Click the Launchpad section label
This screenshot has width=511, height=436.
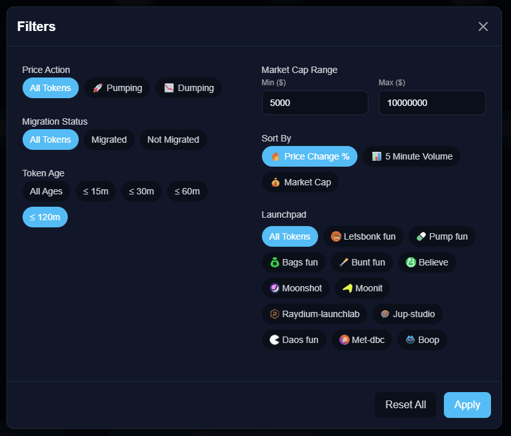pos(283,214)
